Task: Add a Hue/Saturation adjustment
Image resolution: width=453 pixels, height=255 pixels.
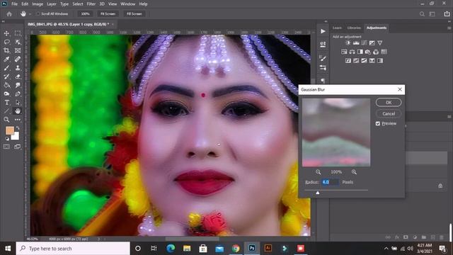Action: pos(344,52)
